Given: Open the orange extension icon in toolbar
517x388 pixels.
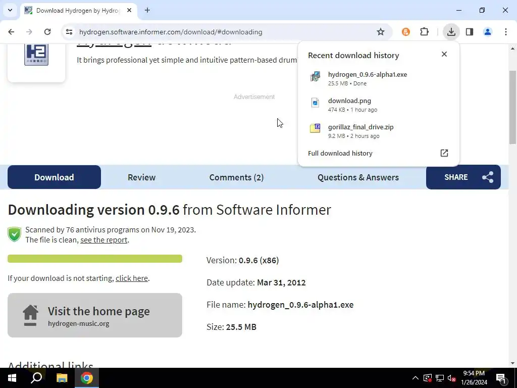Looking at the screenshot, I should click(406, 32).
